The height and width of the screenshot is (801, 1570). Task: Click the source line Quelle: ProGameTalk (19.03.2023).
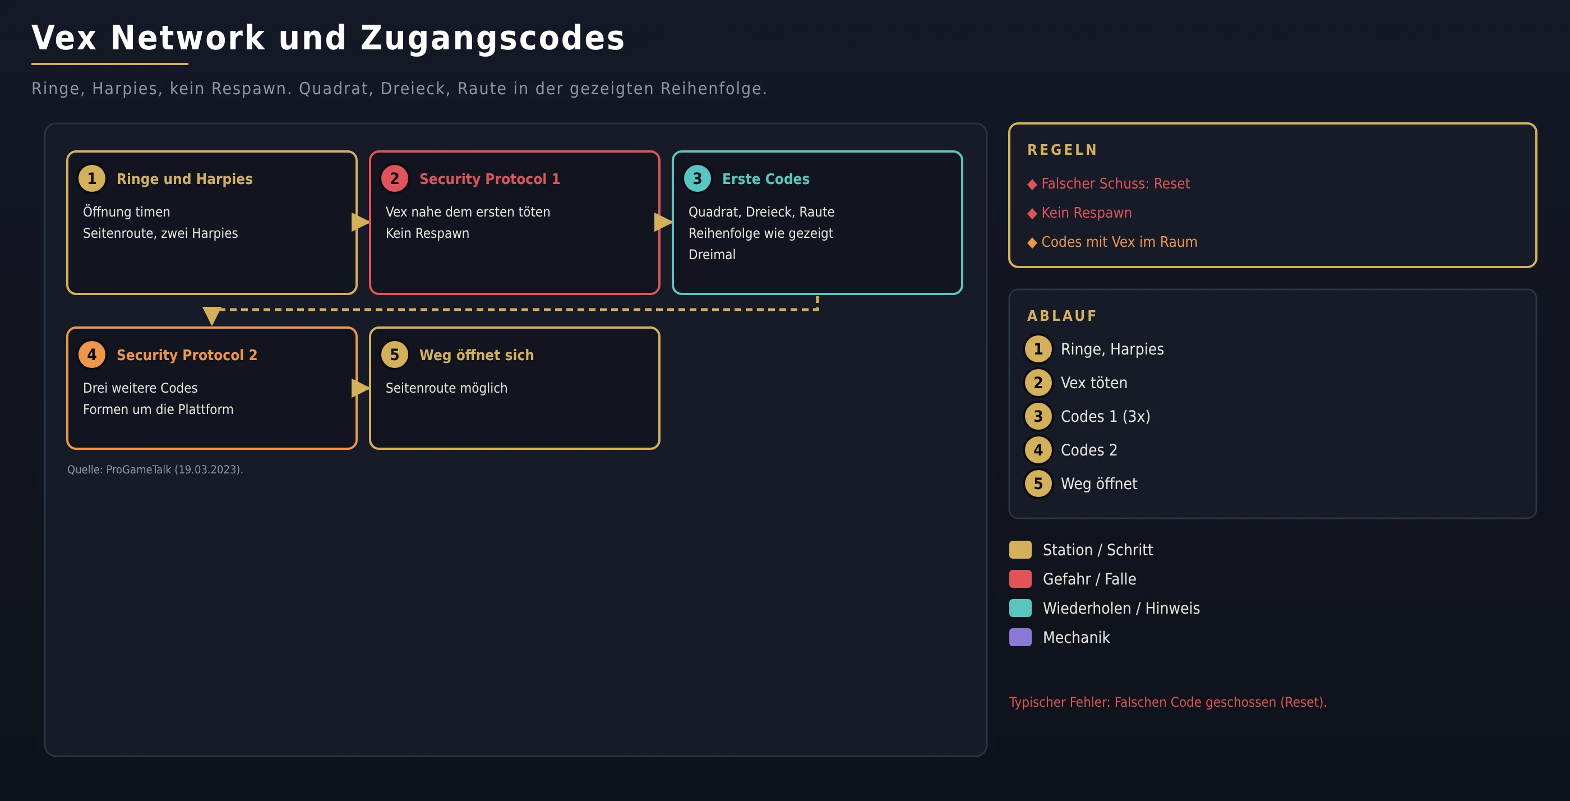click(x=155, y=469)
